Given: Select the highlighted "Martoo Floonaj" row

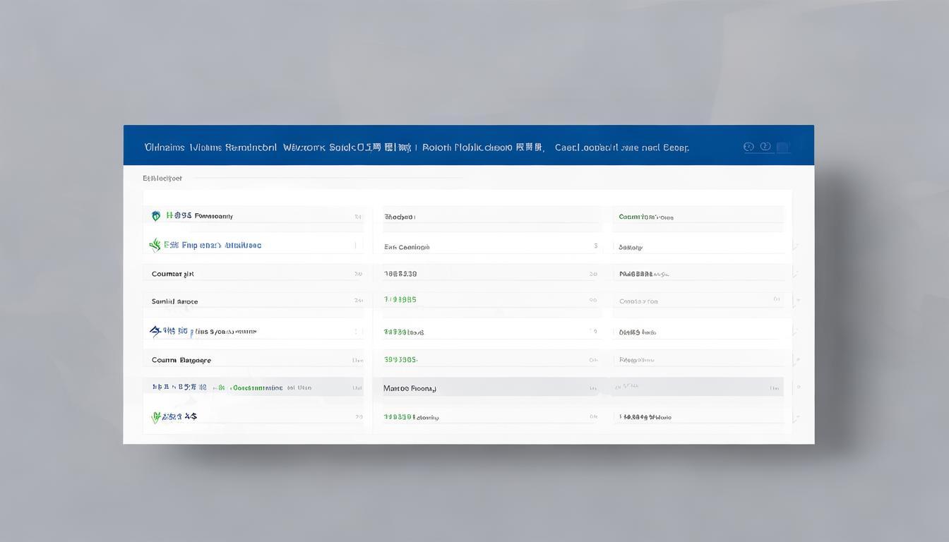Looking at the screenshot, I should click(x=410, y=388).
